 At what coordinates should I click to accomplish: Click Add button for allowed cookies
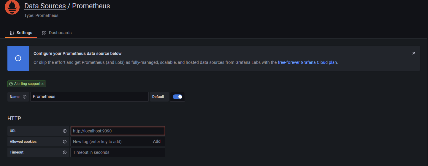click(157, 142)
